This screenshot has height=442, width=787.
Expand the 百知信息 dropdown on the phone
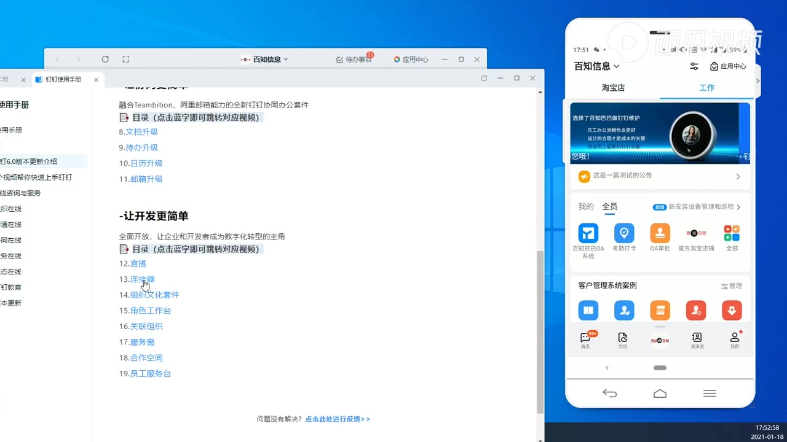click(x=596, y=66)
